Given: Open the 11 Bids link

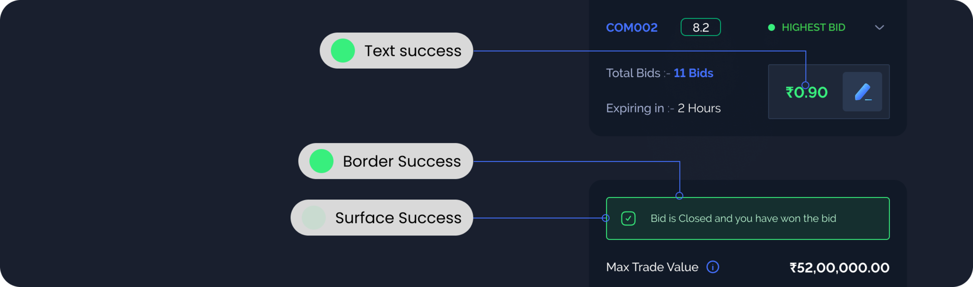Looking at the screenshot, I should click(x=693, y=73).
